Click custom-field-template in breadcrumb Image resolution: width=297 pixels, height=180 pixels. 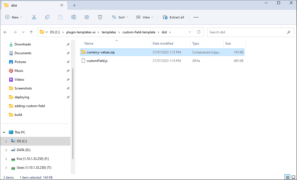tap(139, 32)
